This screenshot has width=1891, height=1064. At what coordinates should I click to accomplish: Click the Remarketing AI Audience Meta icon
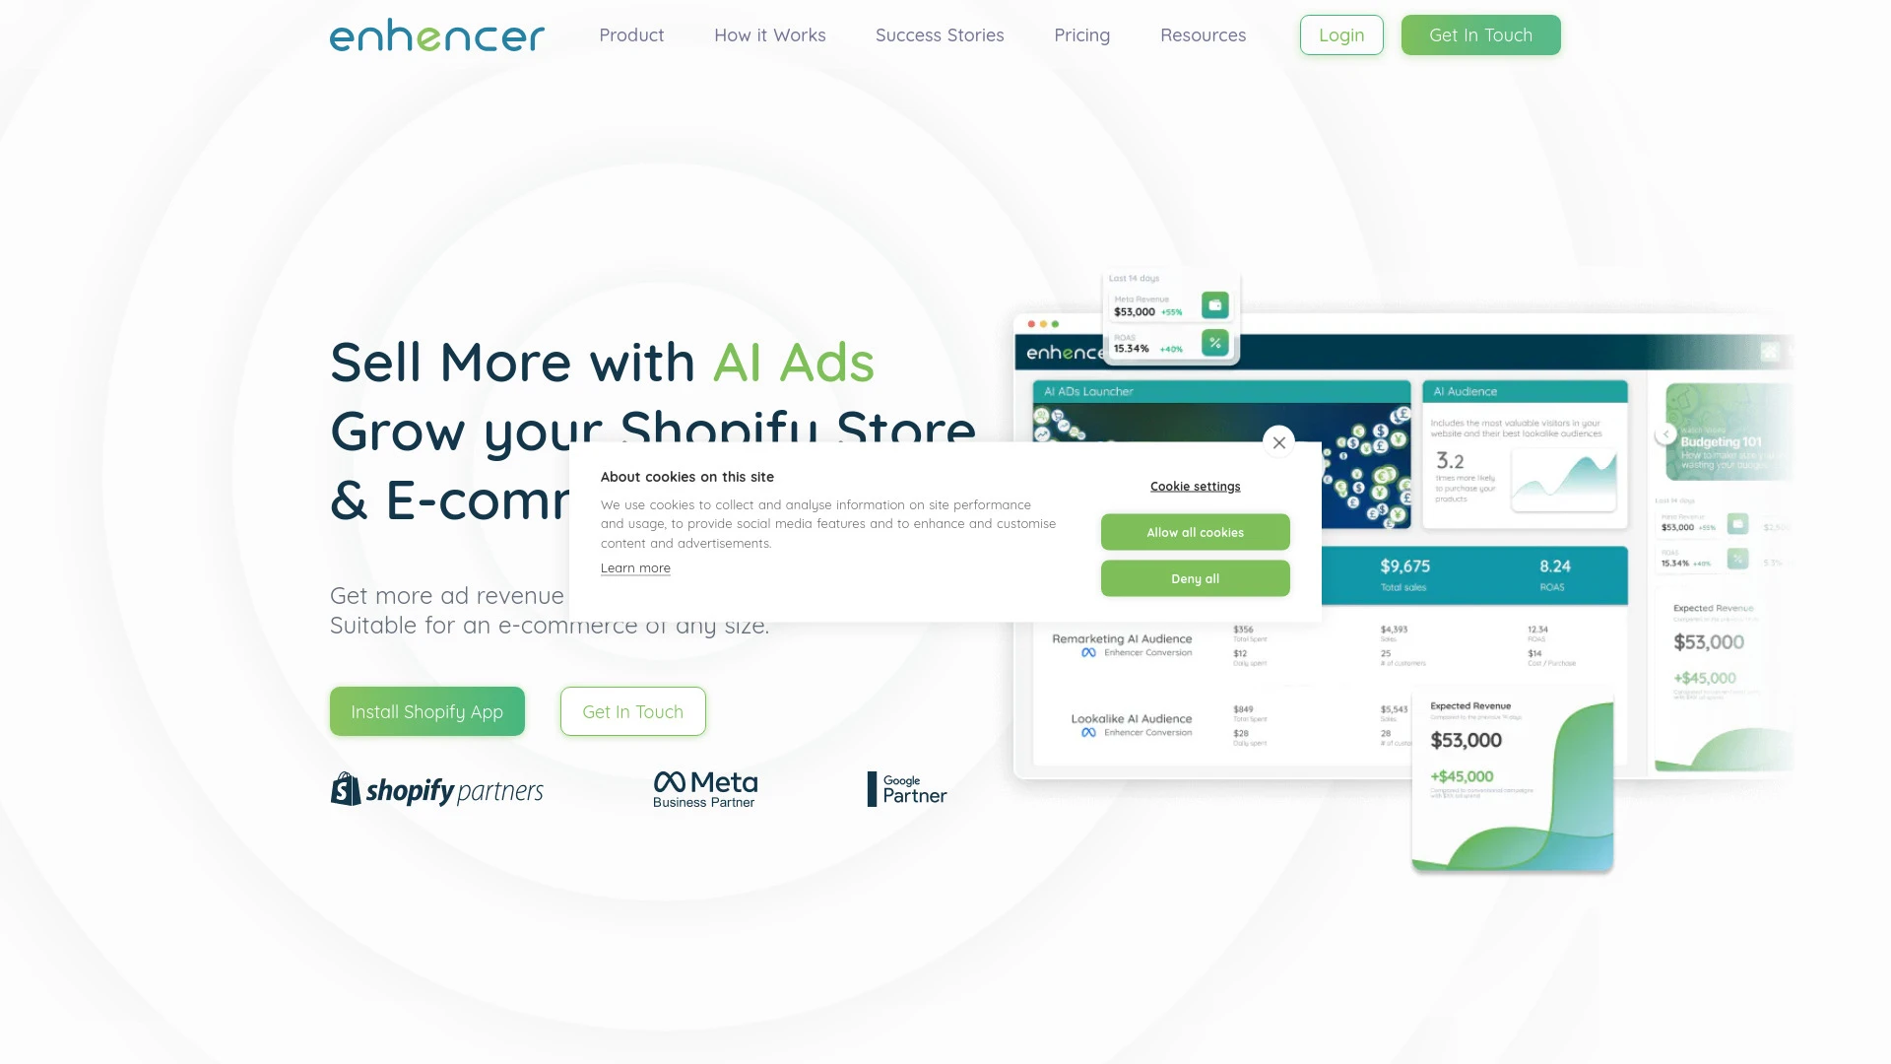pos(1088,651)
